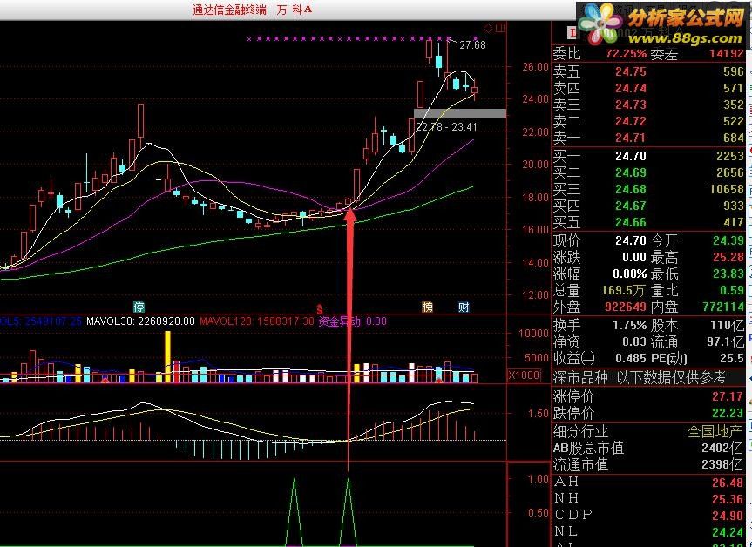Click the red L badge beside the stock code
The width and height of the screenshot is (752, 547).
[572, 32]
